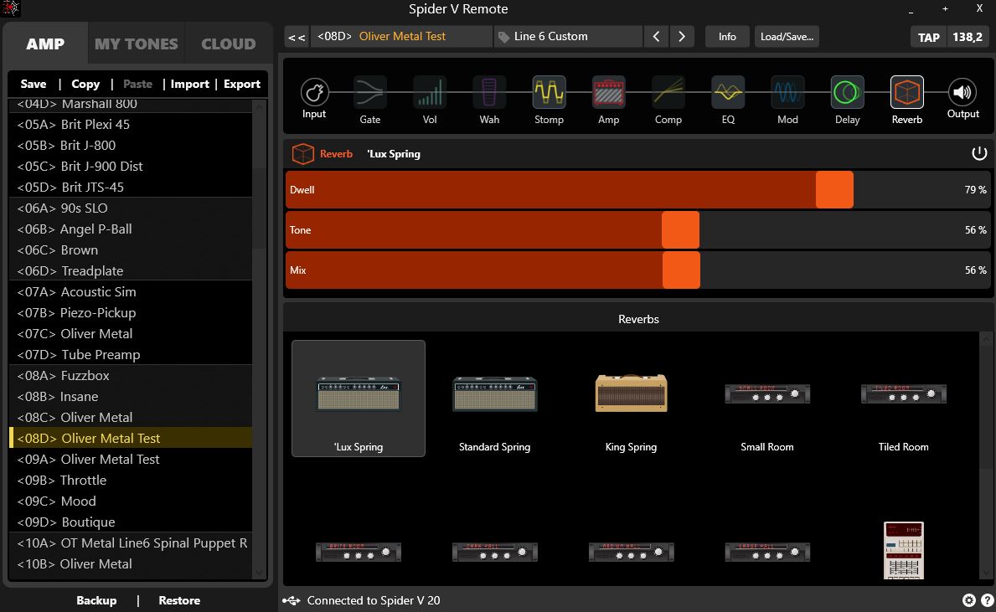
Task: Click Save in the preset toolbar
Action: pyautogui.click(x=33, y=84)
